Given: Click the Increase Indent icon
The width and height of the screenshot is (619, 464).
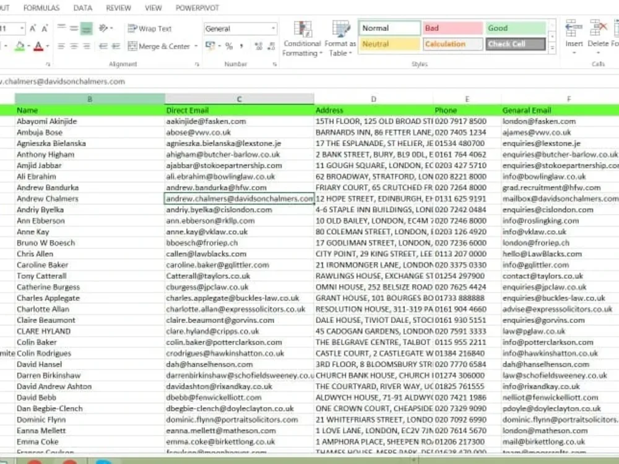Looking at the screenshot, I should click(116, 46).
